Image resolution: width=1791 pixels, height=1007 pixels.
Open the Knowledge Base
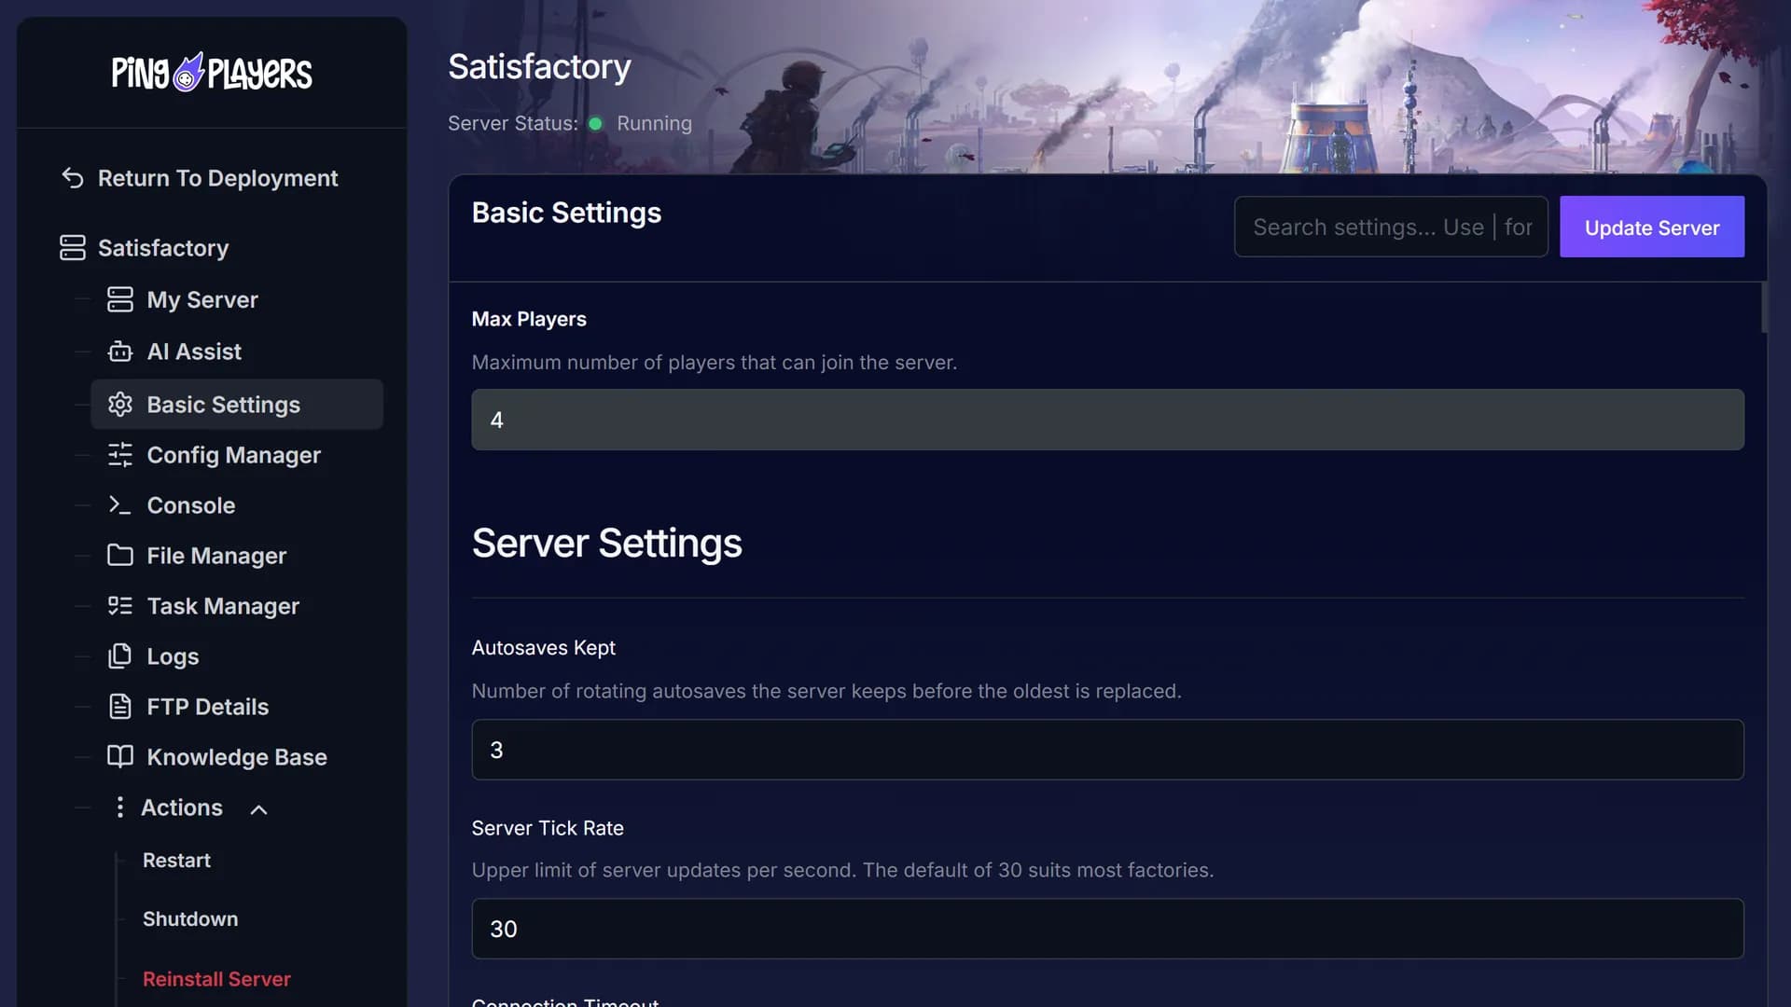pyautogui.click(x=237, y=756)
